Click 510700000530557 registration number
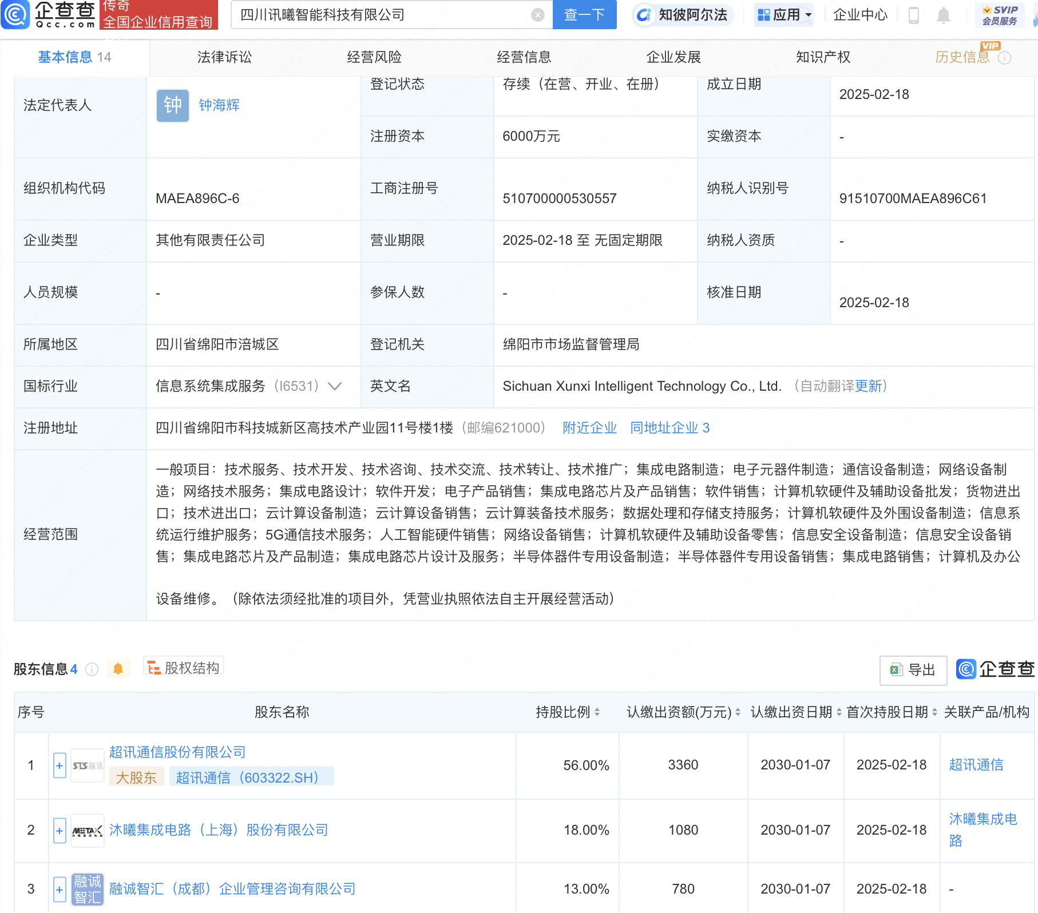This screenshot has width=1038, height=913. tap(560, 199)
